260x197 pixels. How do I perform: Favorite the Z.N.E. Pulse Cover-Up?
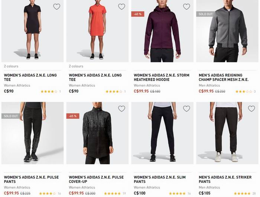coord(121,109)
